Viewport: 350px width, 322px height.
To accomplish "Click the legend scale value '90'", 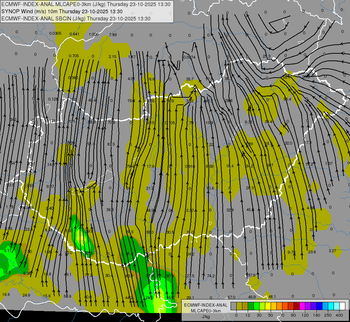I will tap(293, 315).
